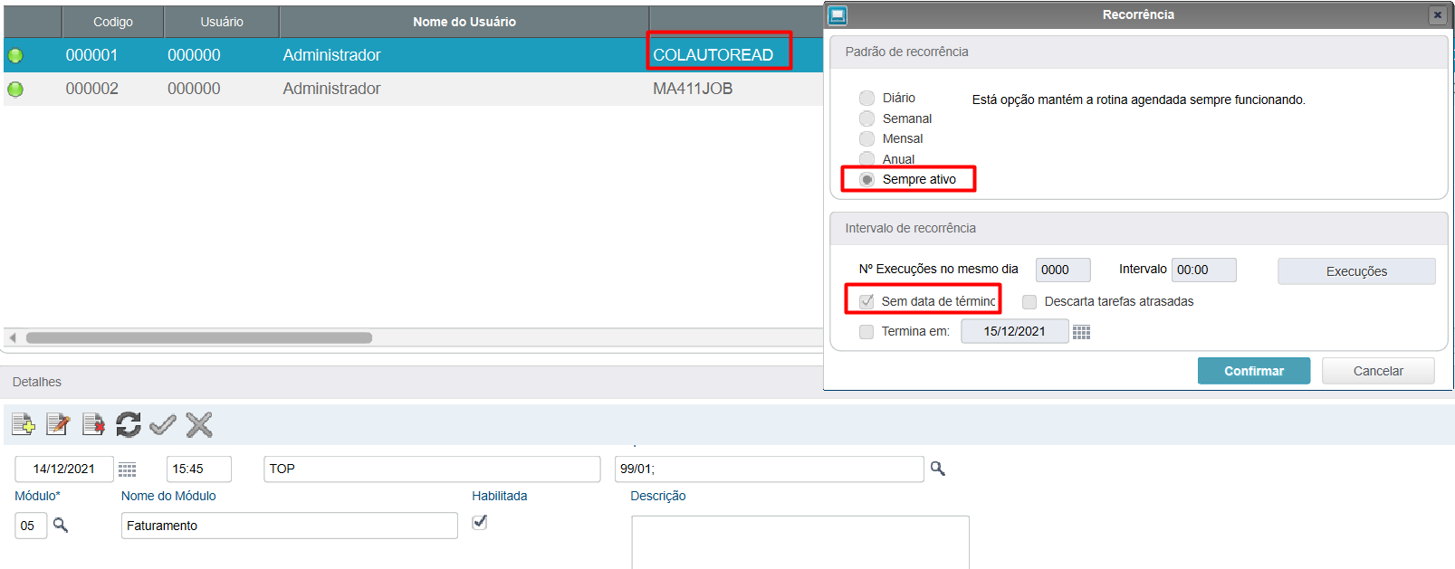Click the Cancelar button
1455x569 pixels.
[1378, 371]
